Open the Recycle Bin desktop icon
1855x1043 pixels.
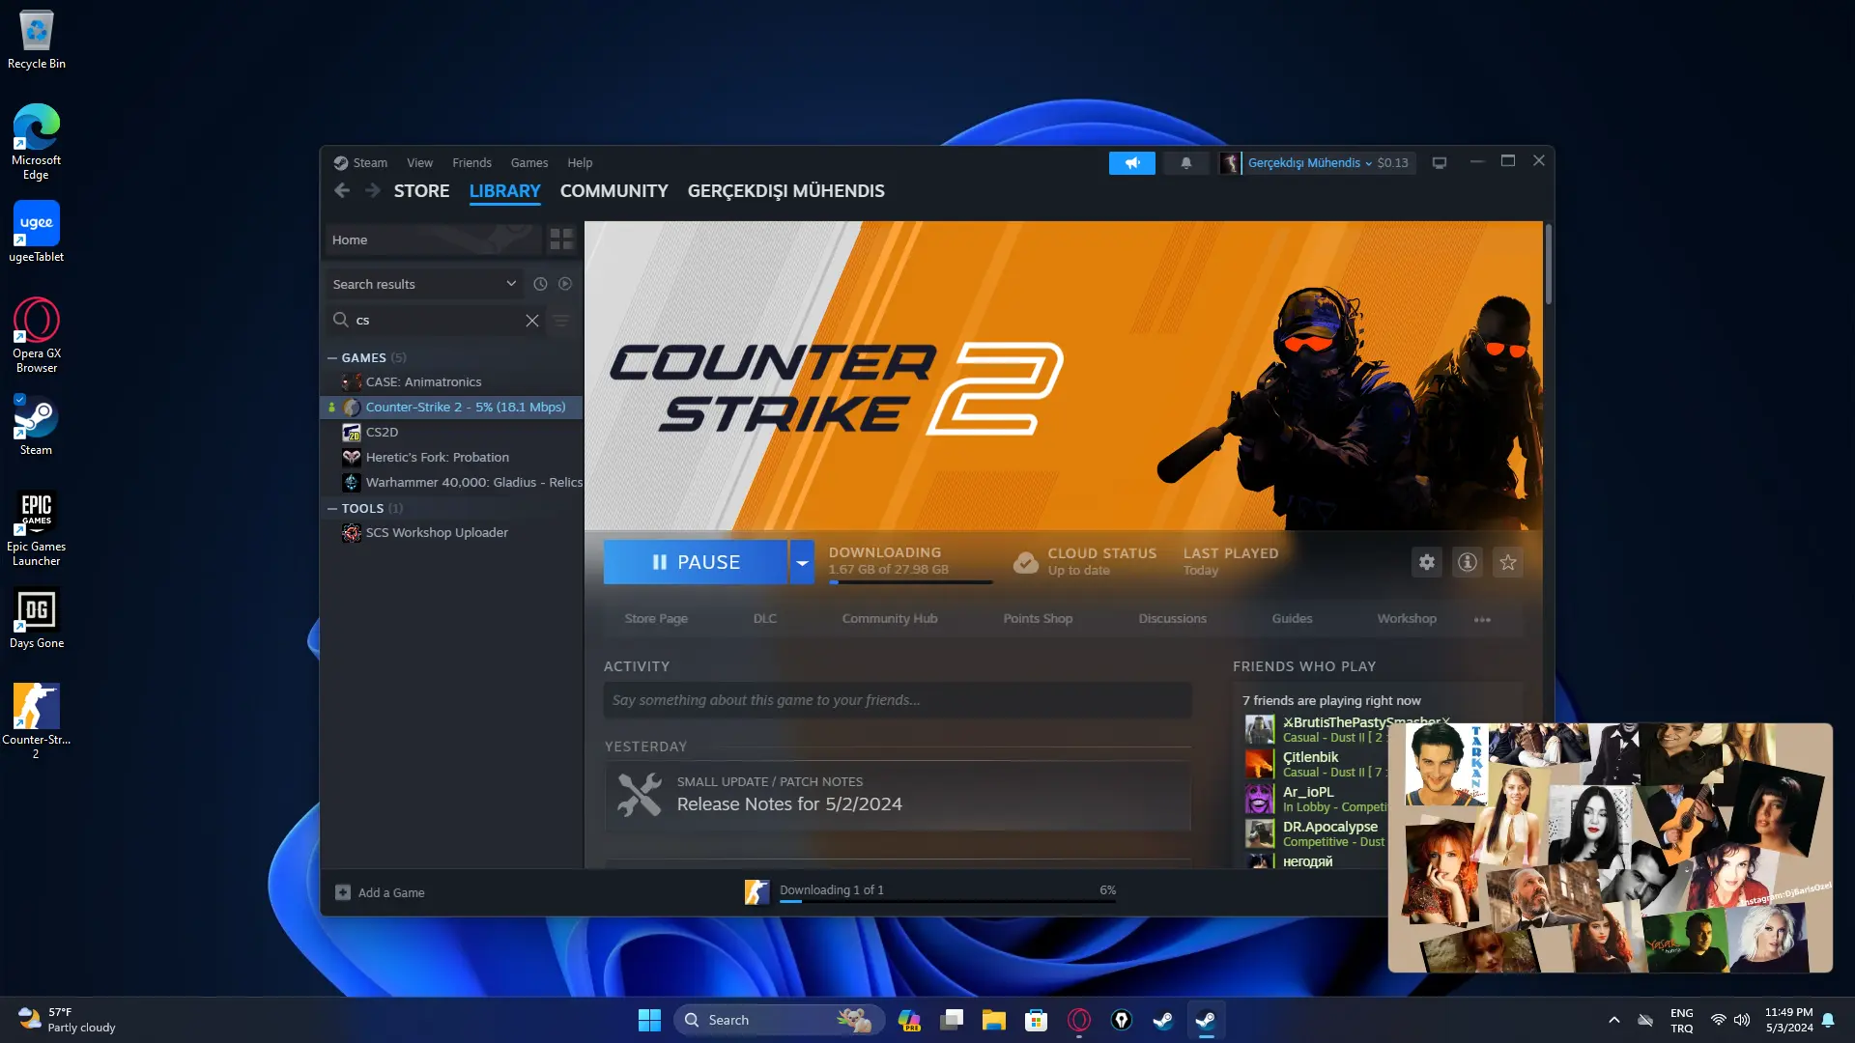(37, 41)
